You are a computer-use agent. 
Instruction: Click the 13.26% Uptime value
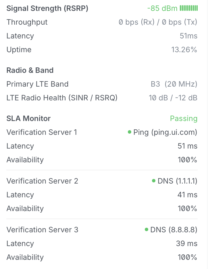pos(184,50)
